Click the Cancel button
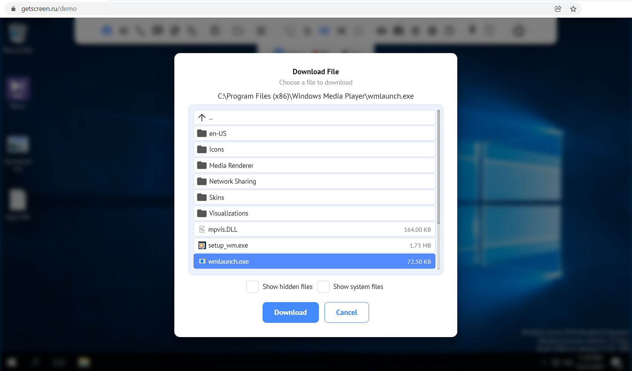Screen dimensions: 632x371 point(346,312)
